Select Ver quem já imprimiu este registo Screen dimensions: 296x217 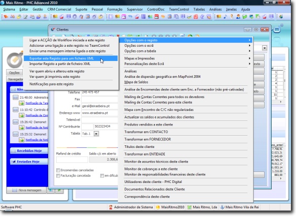(x=55, y=77)
